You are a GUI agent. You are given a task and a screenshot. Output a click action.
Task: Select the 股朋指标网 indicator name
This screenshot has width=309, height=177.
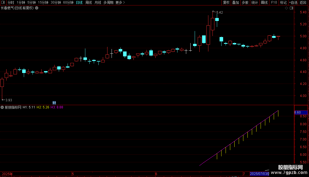(13, 107)
